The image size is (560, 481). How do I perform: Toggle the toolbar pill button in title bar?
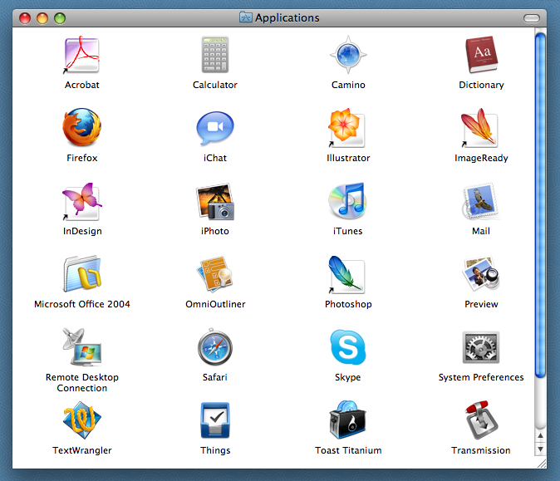point(532,17)
